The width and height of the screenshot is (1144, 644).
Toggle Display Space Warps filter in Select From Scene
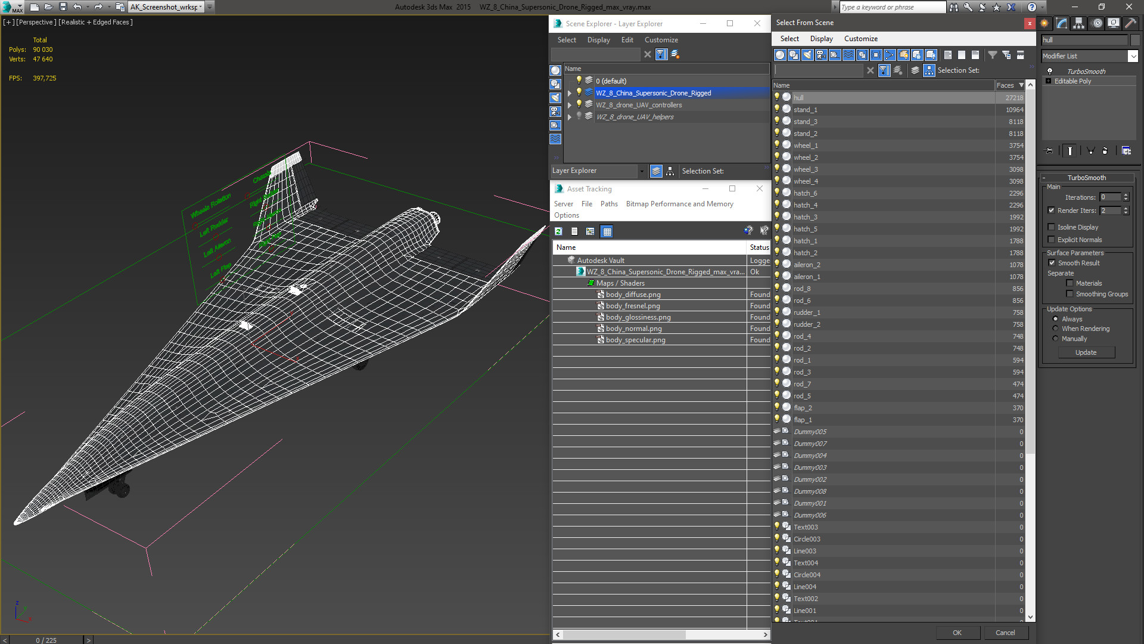(848, 55)
